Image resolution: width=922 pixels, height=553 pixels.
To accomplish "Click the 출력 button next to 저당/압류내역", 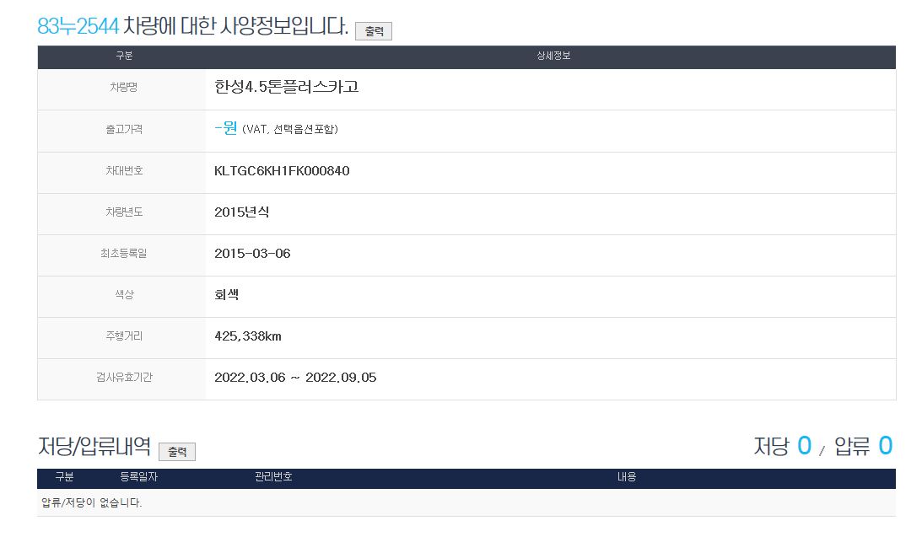I will pos(177,452).
